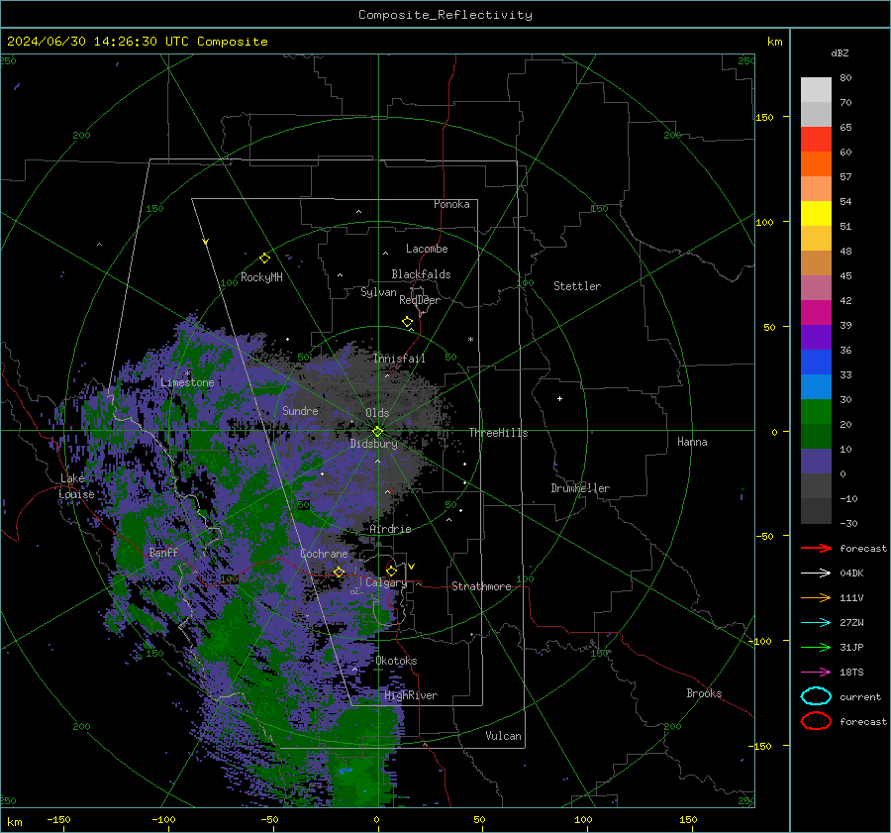This screenshot has height=833, width=891.
Task: Click the Banff town label
Action: (x=163, y=552)
